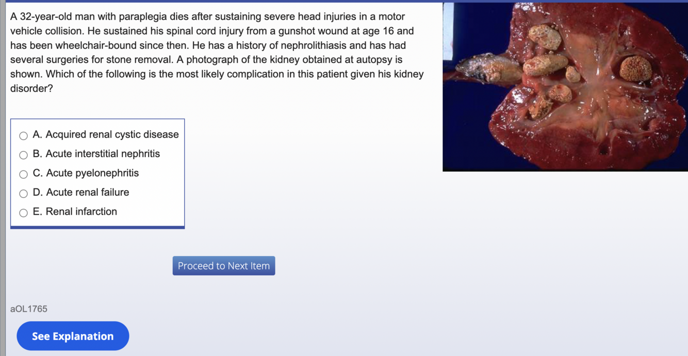Viewport: 688px width, 356px height.
Task: Click the answer label 'C. Acute pyelonephritis'
Action: (86, 173)
